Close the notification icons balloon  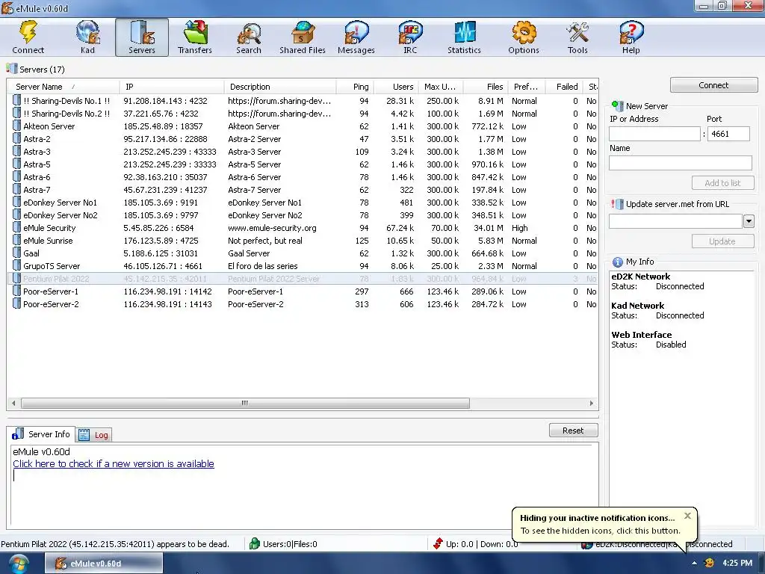pyautogui.click(x=687, y=516)
